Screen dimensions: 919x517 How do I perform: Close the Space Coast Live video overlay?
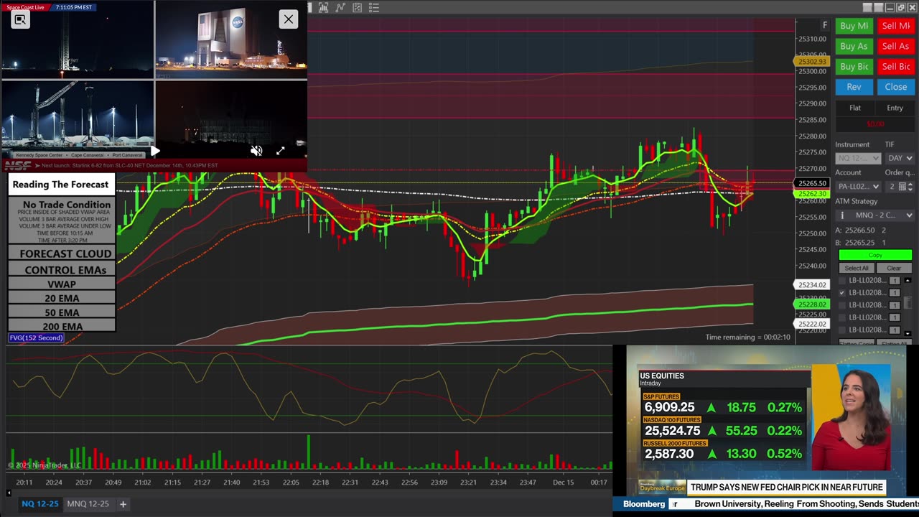(x=288, y=19)
